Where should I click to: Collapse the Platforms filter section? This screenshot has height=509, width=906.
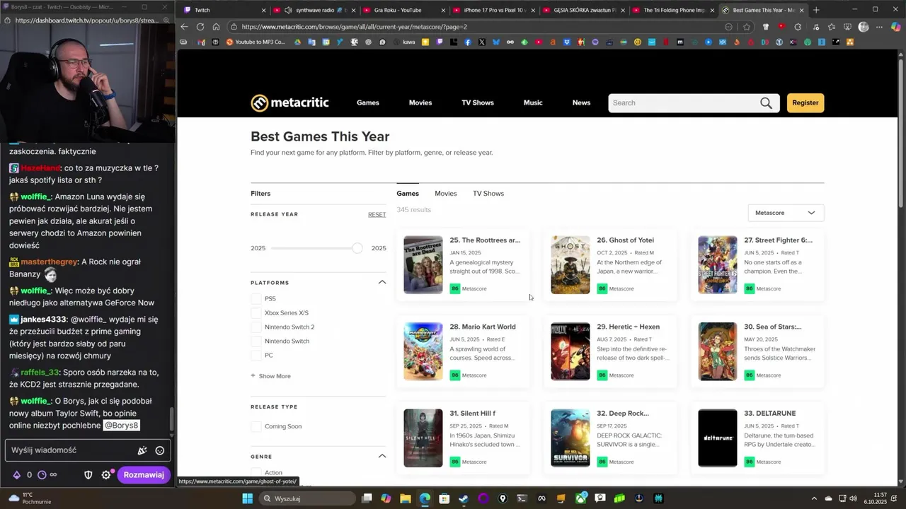(x=382, y=282)
